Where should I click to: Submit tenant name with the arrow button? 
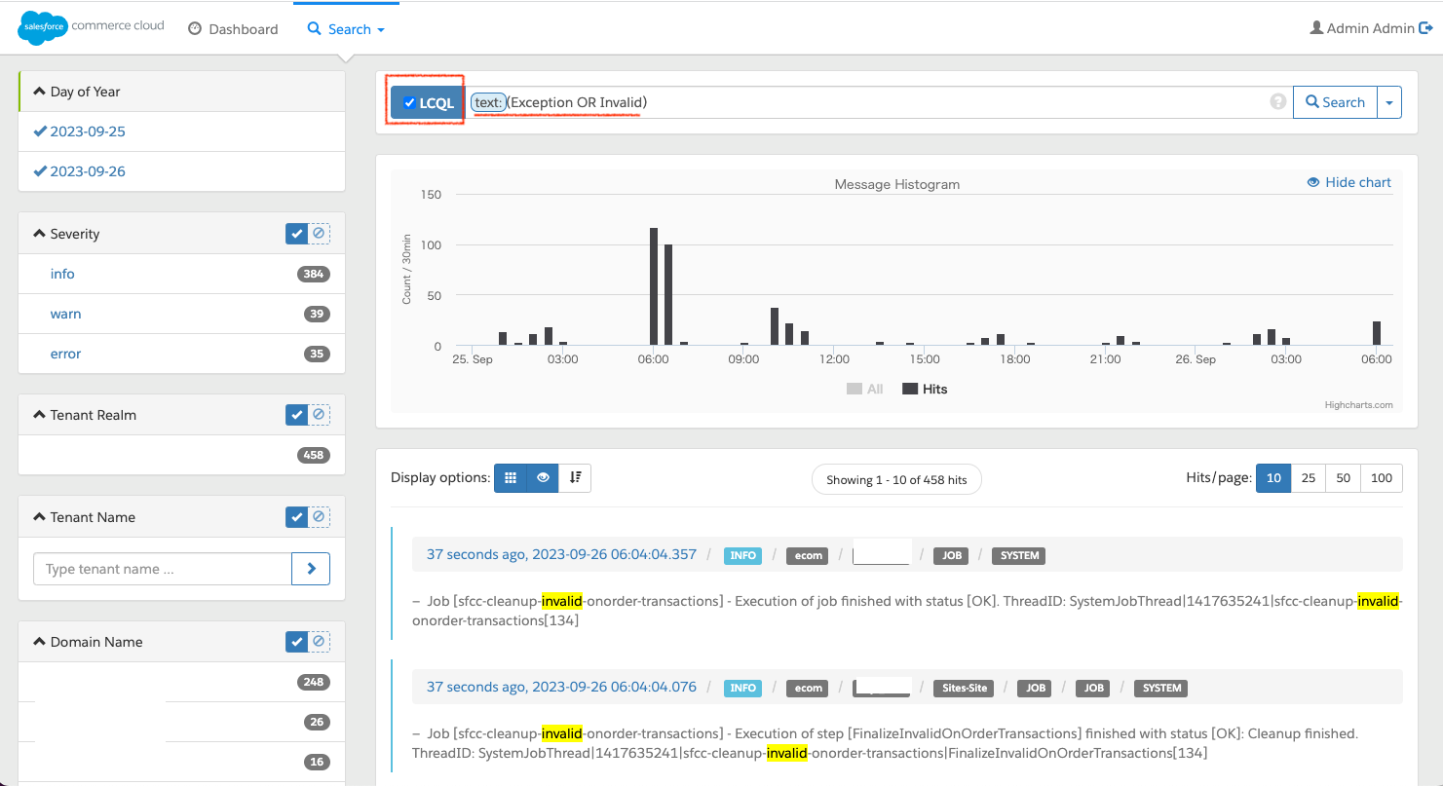311,569
